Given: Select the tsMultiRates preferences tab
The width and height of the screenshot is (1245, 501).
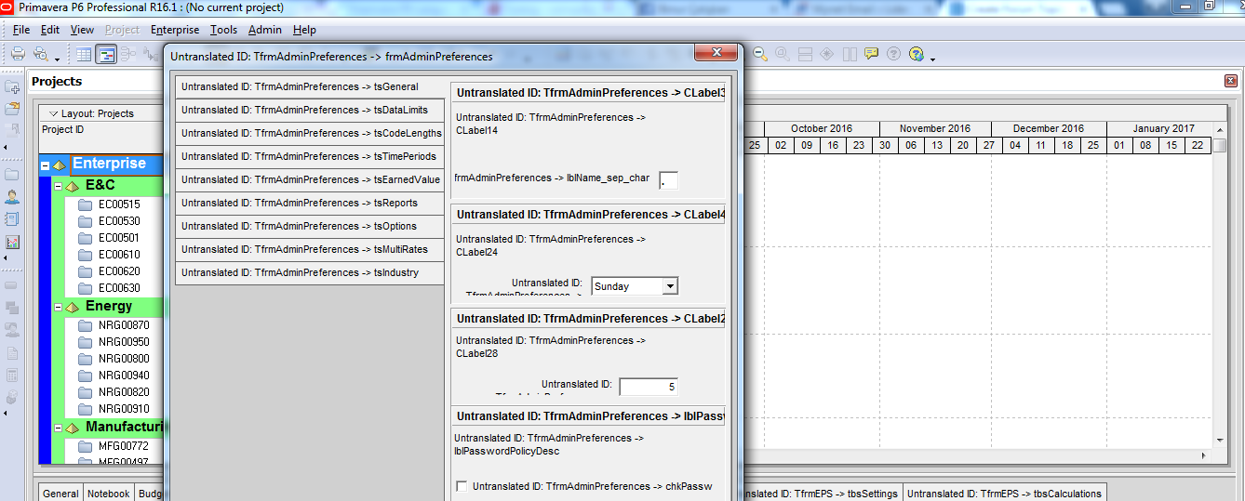Looking at the screenshot, I should pyautogui.click(x=310, y=249).
